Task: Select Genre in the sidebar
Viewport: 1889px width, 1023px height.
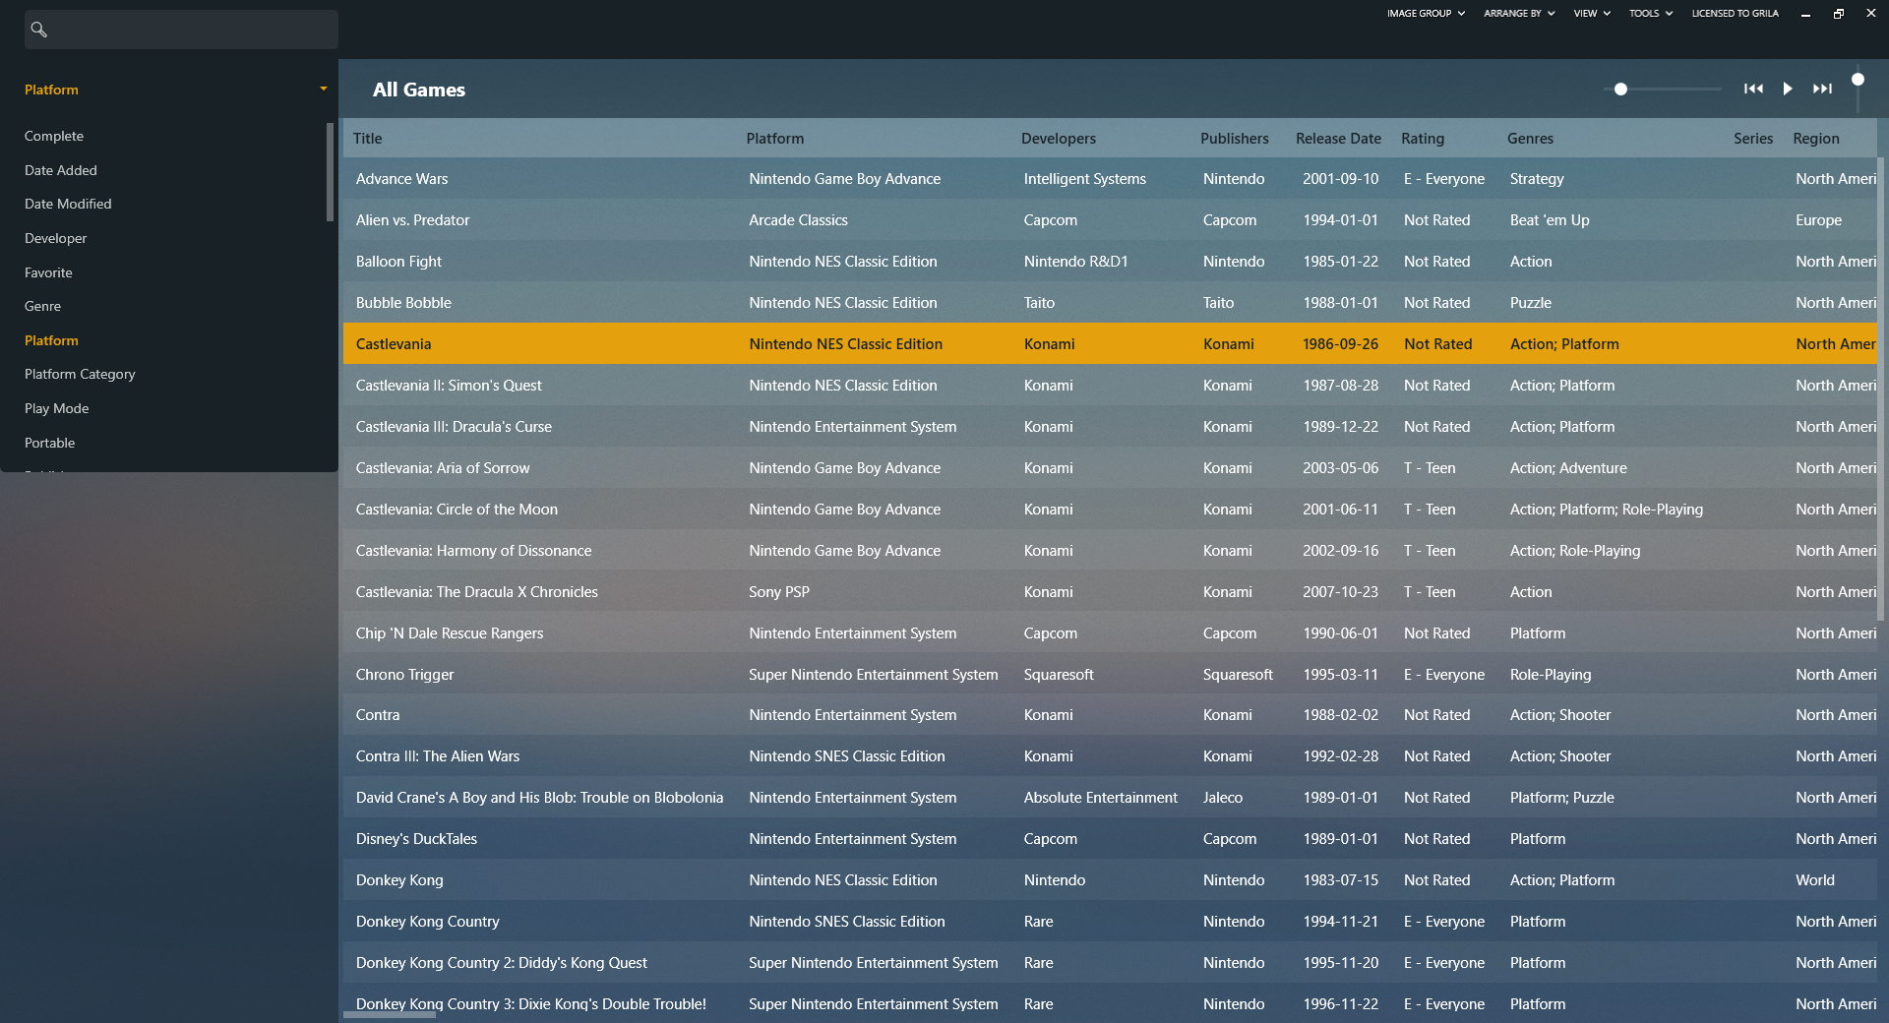Action: pyautogui.click(x=42, y=306)
